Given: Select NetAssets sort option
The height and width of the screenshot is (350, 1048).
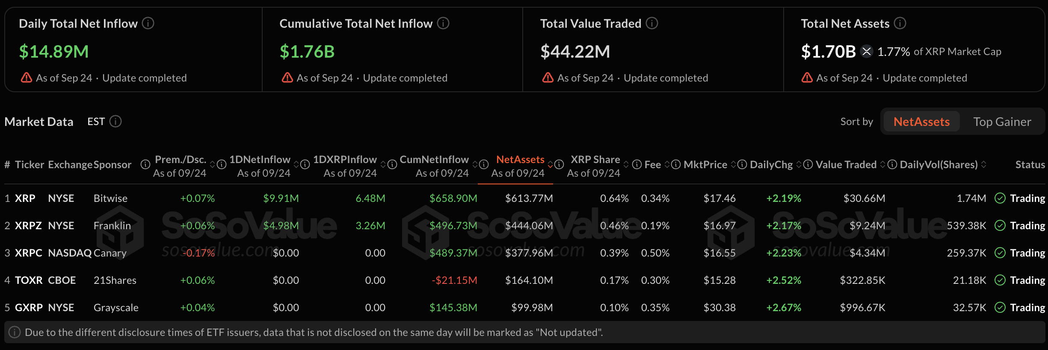Looking at the screenshot, I should [921, 122].
